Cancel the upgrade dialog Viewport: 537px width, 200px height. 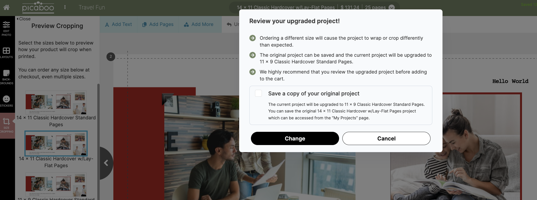pos(386,138)
